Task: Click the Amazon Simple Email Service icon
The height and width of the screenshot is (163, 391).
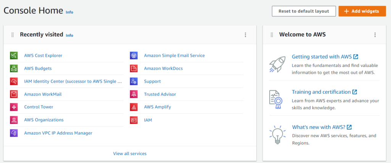Action: [134, 56]
